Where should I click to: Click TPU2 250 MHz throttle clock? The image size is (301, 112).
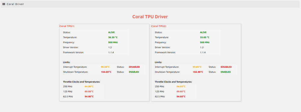(160, 86)
